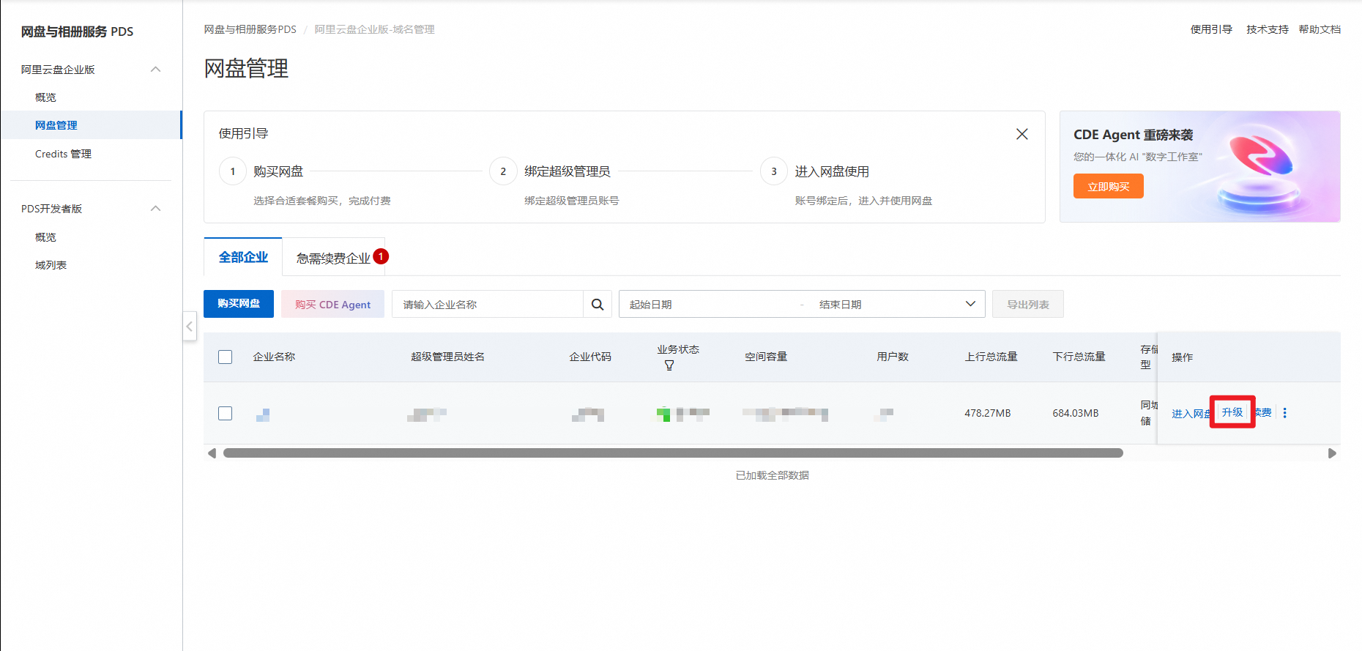This screenshot has width=1362, height=651.
Task: Open 概览 under PDS开发者版
Action: click(x=45, y=237)
